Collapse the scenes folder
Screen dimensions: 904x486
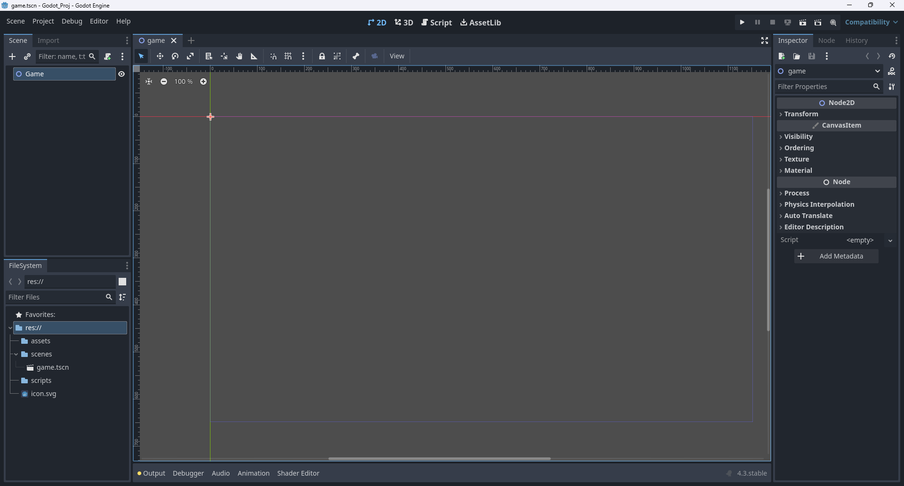(16, 354)
